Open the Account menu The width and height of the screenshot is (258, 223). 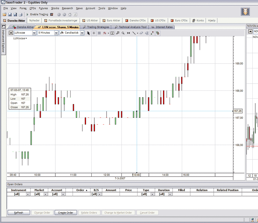point(90,8)
